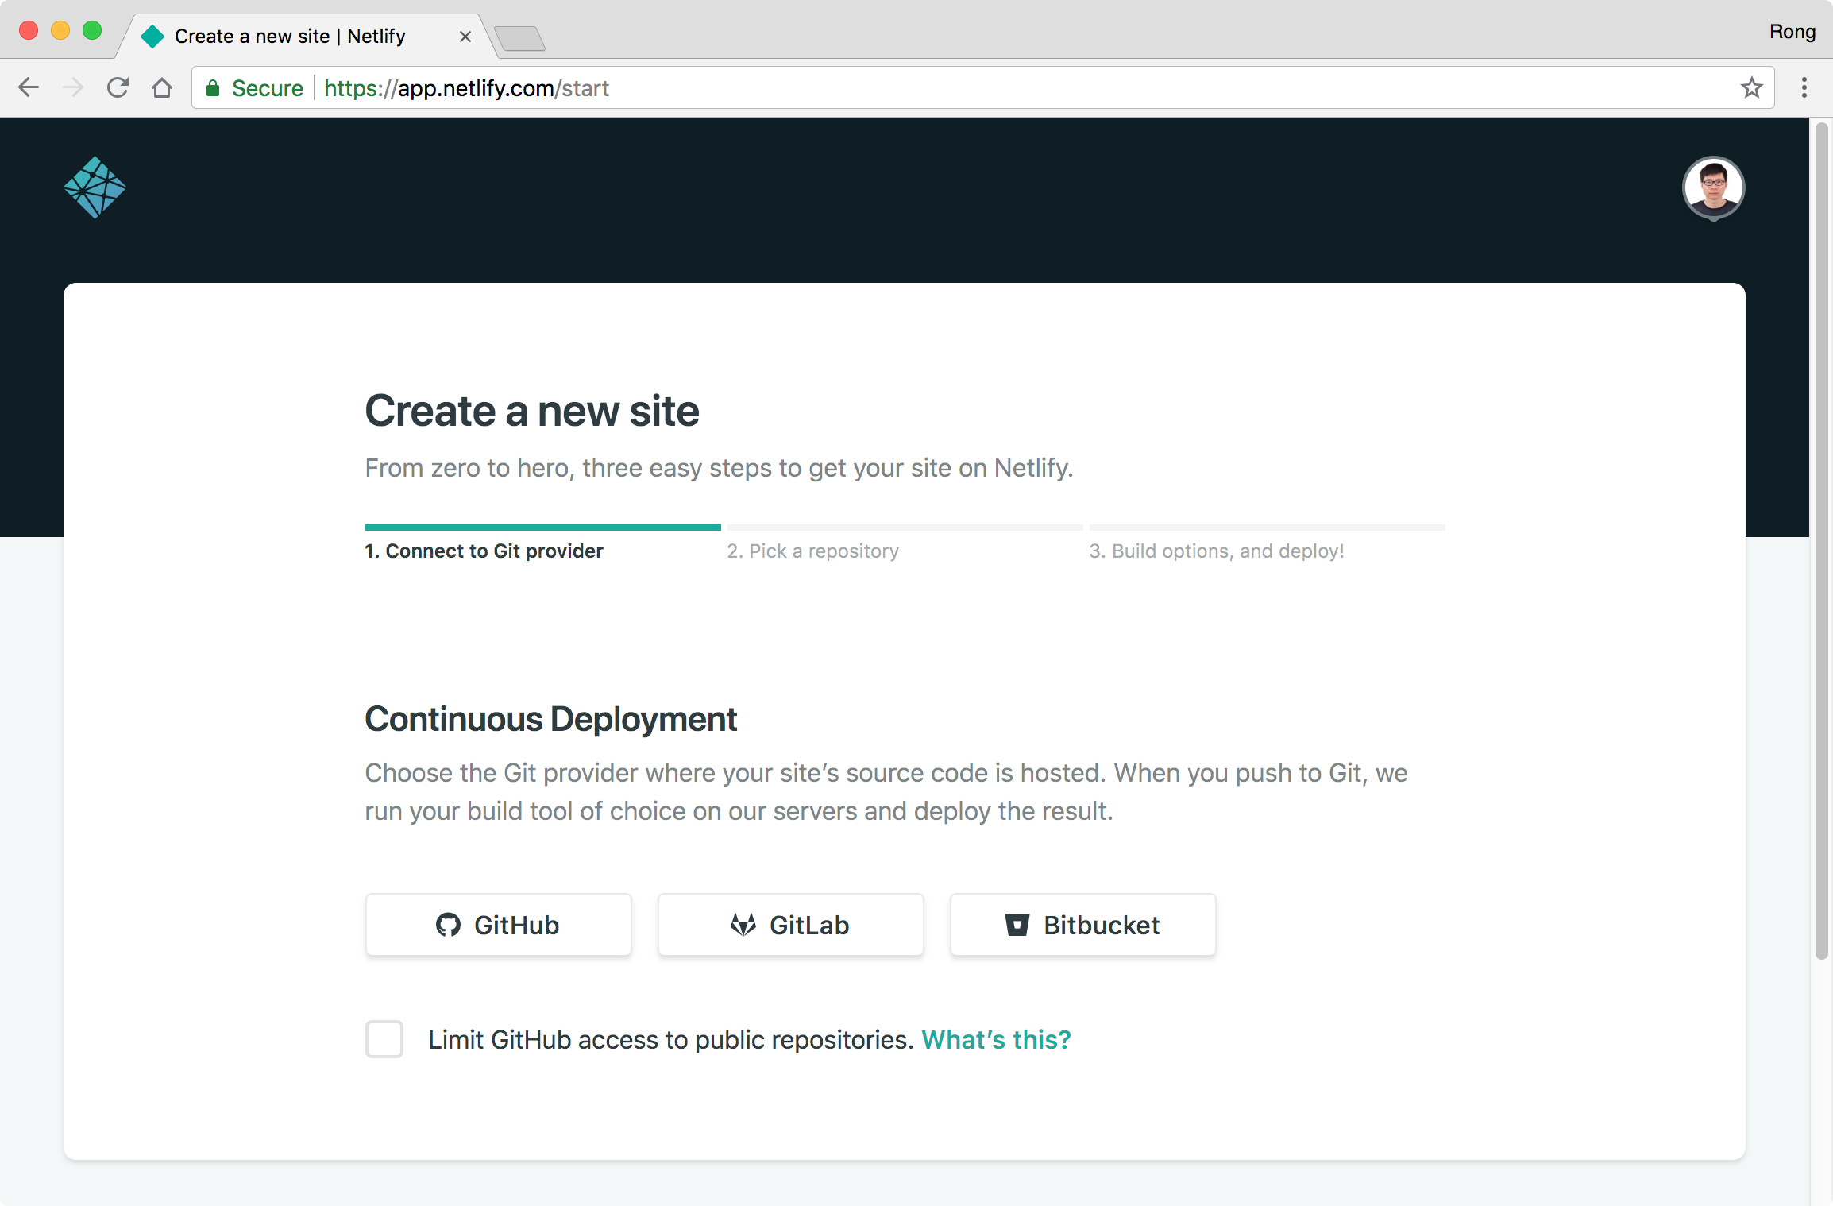
Task: Select the Create a new site tab
Action: [306, 37]
